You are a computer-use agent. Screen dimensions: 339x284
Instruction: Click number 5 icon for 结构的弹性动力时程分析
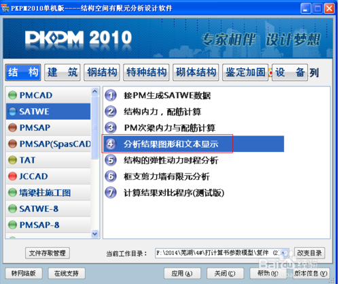coord(111,160)
